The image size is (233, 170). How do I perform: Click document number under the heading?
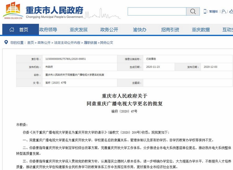(x=124, y=111)
